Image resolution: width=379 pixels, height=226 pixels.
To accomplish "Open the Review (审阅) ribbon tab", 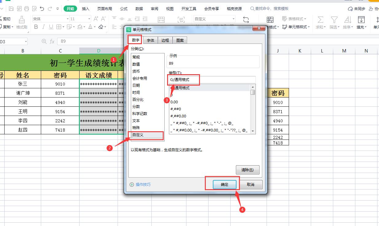I will (155, 9).
